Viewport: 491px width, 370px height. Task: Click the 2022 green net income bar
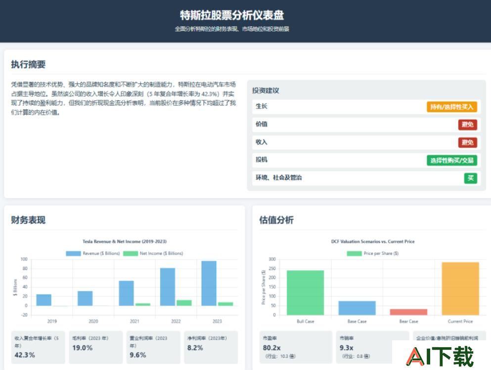[184, 303]
